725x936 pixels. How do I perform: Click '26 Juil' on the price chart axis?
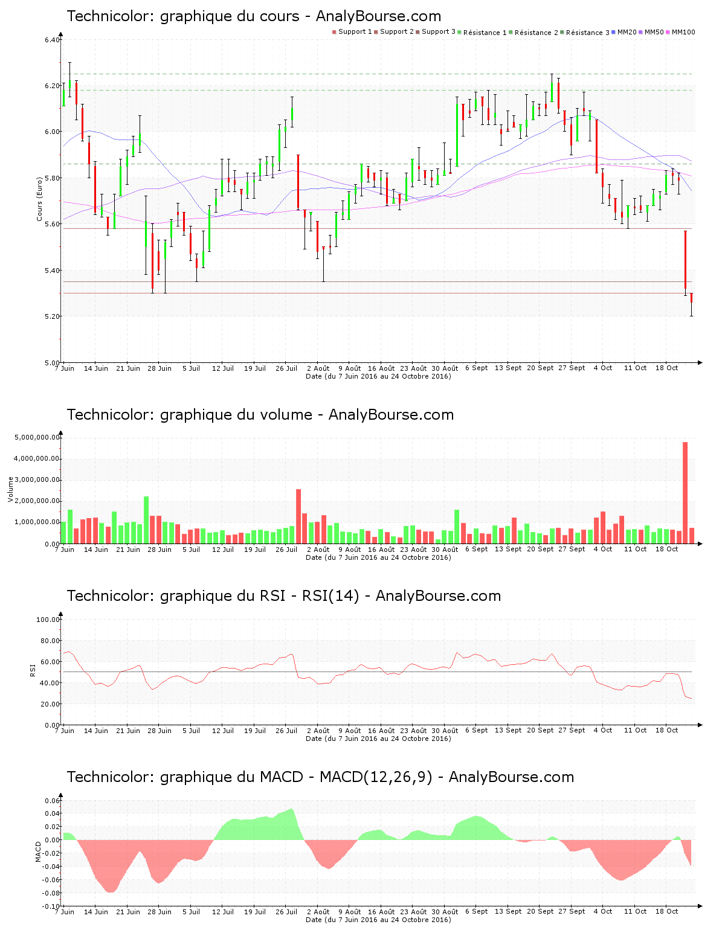click(x=287, y=368)
